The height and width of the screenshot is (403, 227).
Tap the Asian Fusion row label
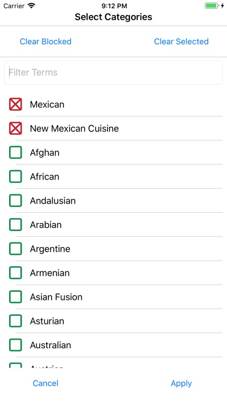pyautogui.click(x=56, y=297)
